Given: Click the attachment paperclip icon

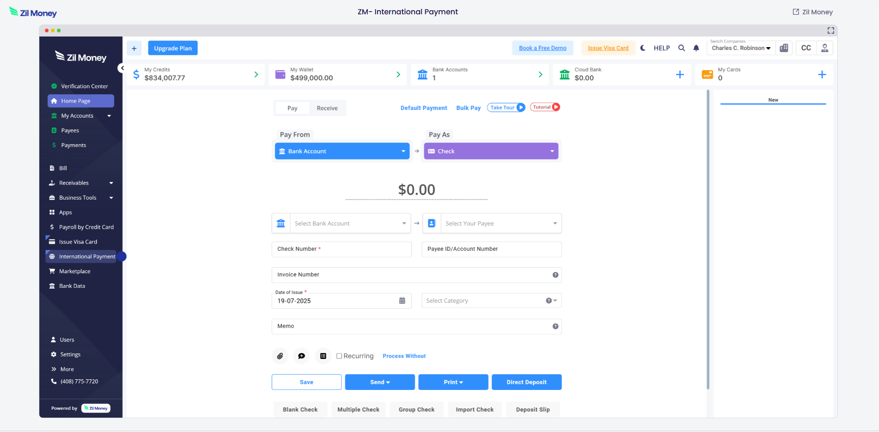Looking at the screenshot, I should (280, 356).
